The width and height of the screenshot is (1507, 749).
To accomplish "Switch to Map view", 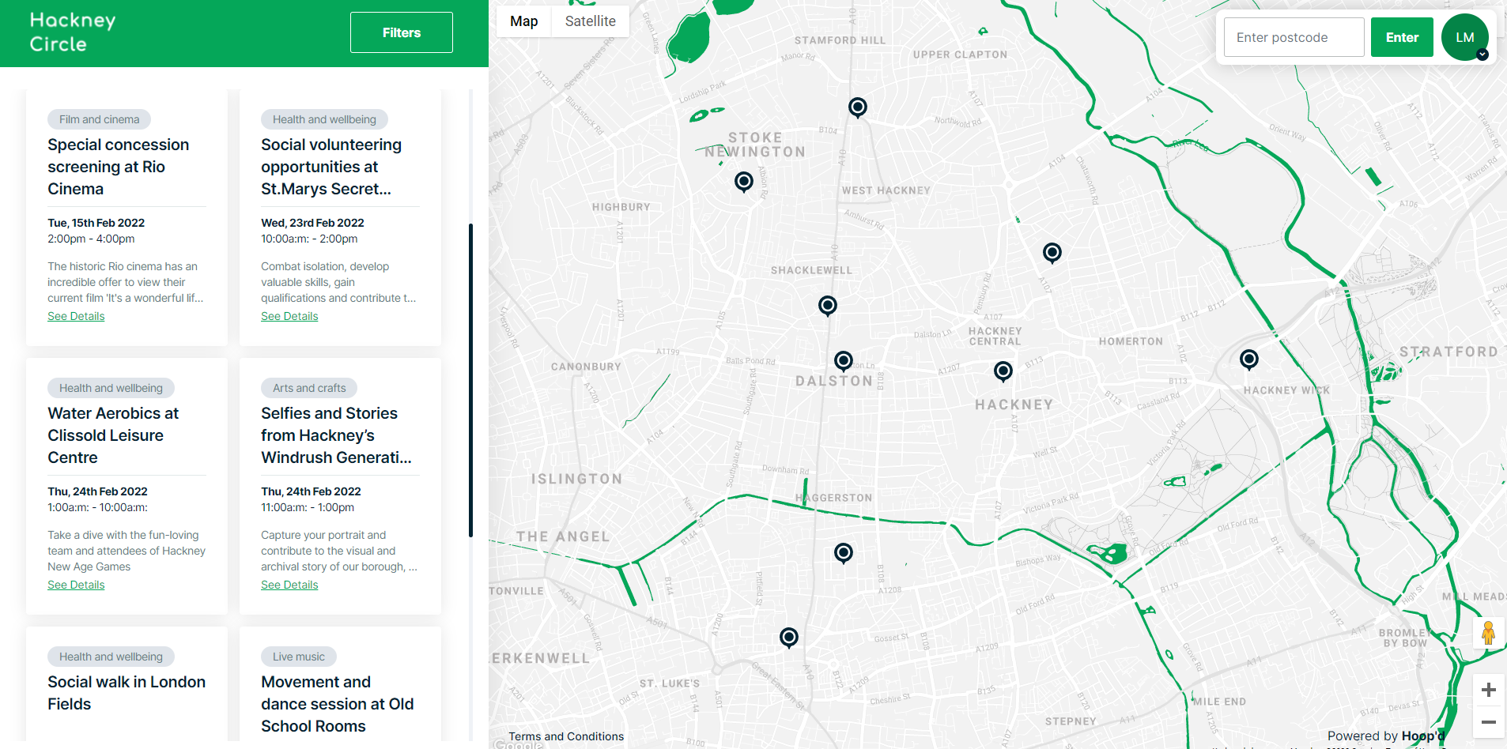I will (x=524, y=21).
